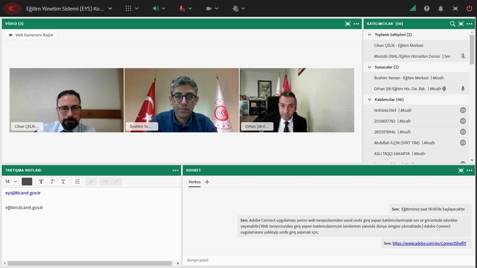The height and width of the screenshot is (268, 477).
Task: Apply bold formatting in the notes toolbar
Action: point(41,182)
